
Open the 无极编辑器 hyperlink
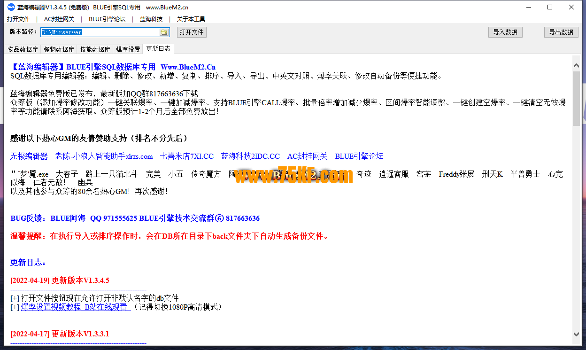[x=29, y=156]
